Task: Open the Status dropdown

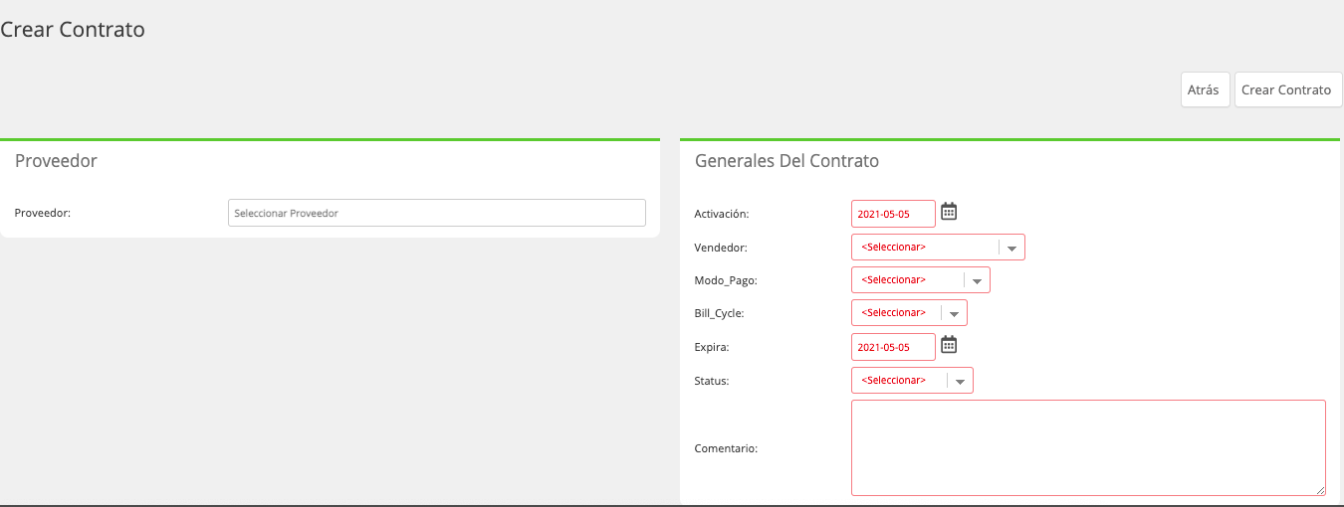Action: coord(912,381)
